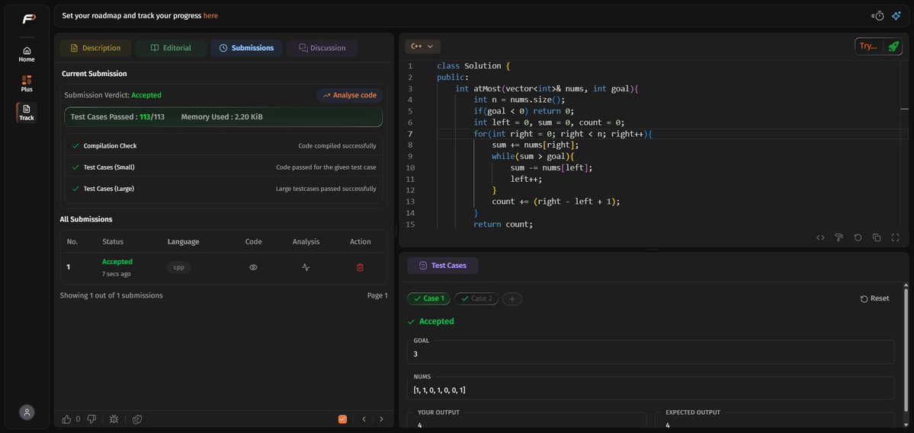
Task: Switch to the Description tab
Action: coord(95,48)
